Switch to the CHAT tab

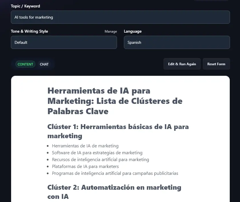click(x=44, y=64)
